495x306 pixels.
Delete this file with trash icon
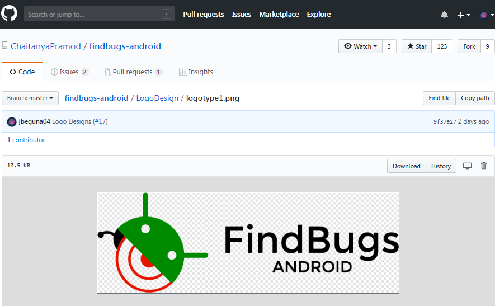[484, 166]
